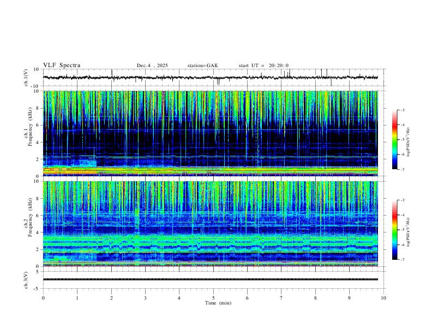Screen dimensions: 432x334
Task: Click the ch.2 spectrogram plot area
Action: 211,224
